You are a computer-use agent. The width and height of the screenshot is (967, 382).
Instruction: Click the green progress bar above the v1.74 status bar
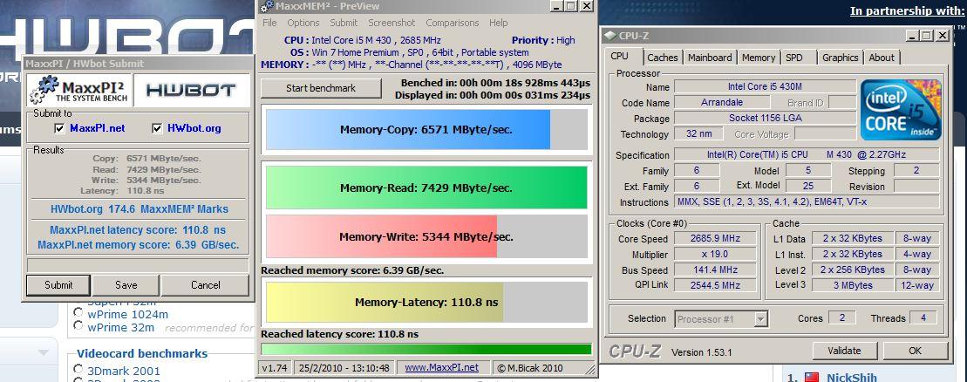pos(426,349)
